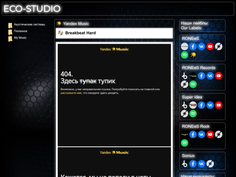Open the Beatport icon under Sonius

point(184,164)
